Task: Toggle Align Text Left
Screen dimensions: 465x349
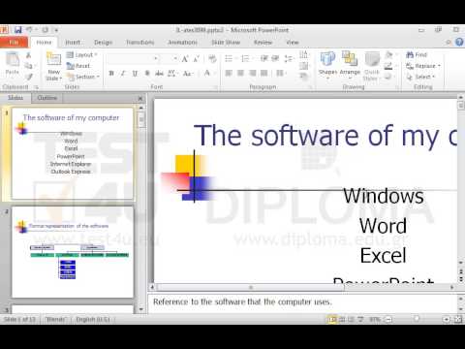Action: tap(229, 74)
